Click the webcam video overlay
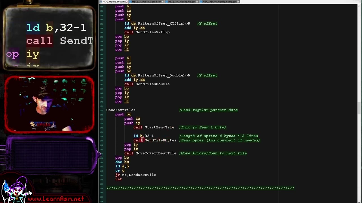The image size is (362, 203). (49, 104)
